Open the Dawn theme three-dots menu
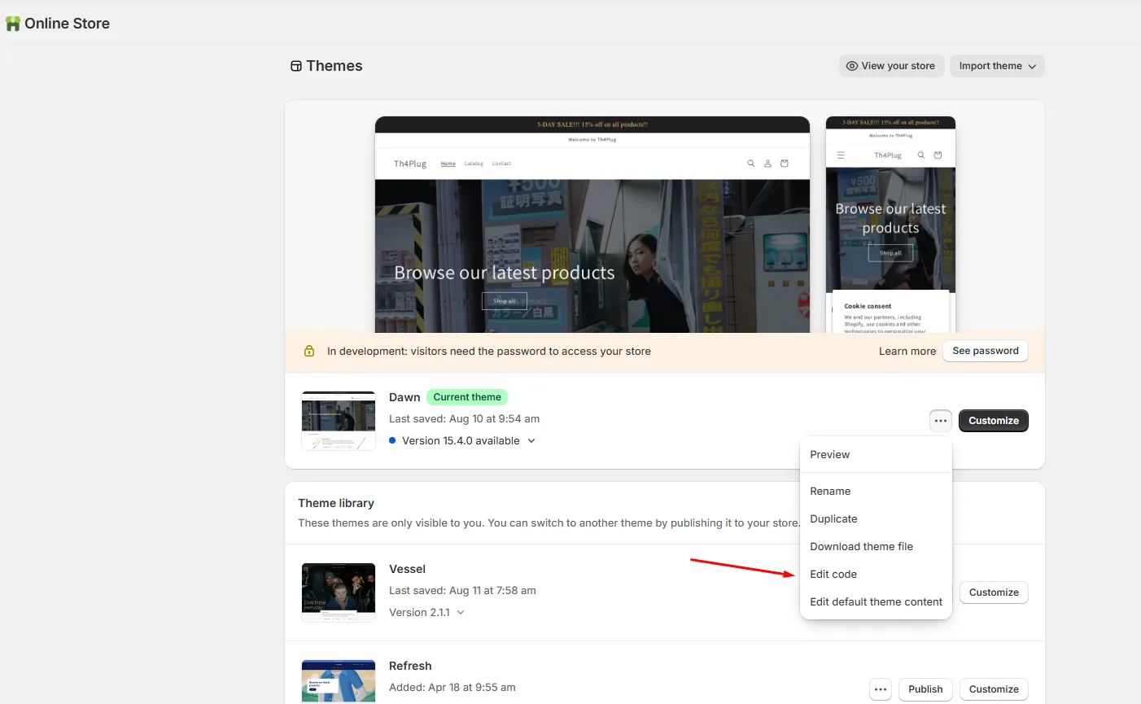The image size is (1141, 704). pyautogui.click(x=940, y=421)
